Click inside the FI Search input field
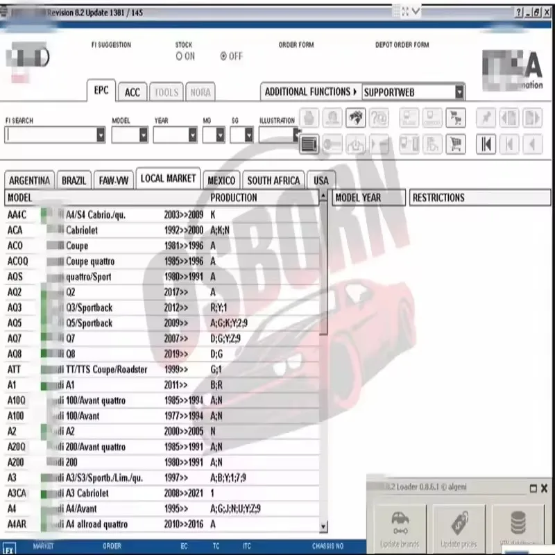 point(51,135)
